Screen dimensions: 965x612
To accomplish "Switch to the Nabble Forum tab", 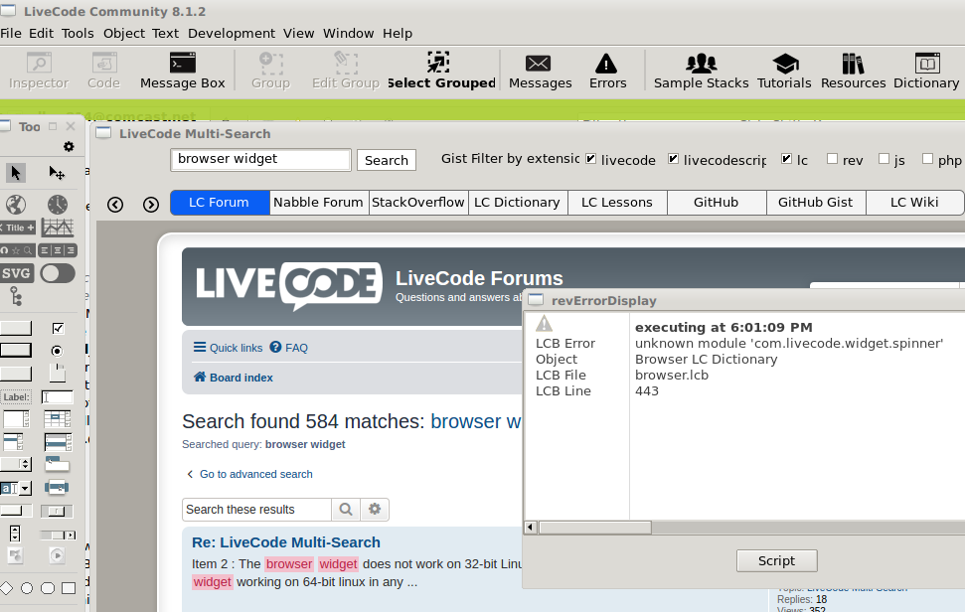I will (x=318, y=203).
